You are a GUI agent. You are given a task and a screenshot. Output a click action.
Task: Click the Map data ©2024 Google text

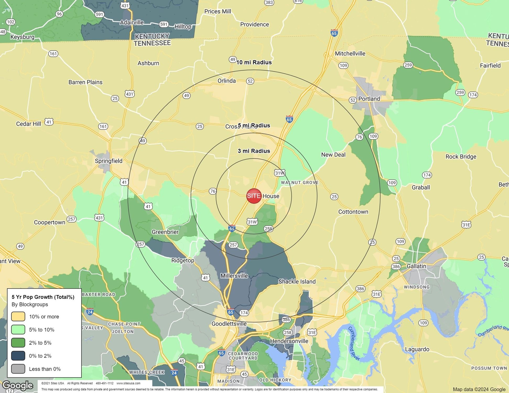(x=479, y=389)
